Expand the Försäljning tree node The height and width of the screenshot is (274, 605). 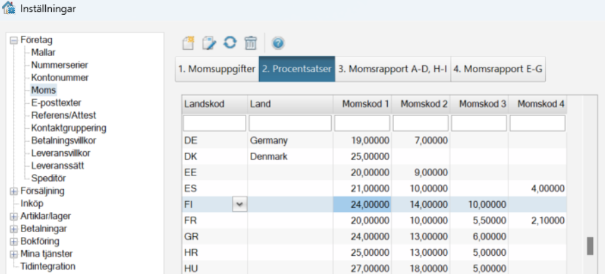pos(14,191)
